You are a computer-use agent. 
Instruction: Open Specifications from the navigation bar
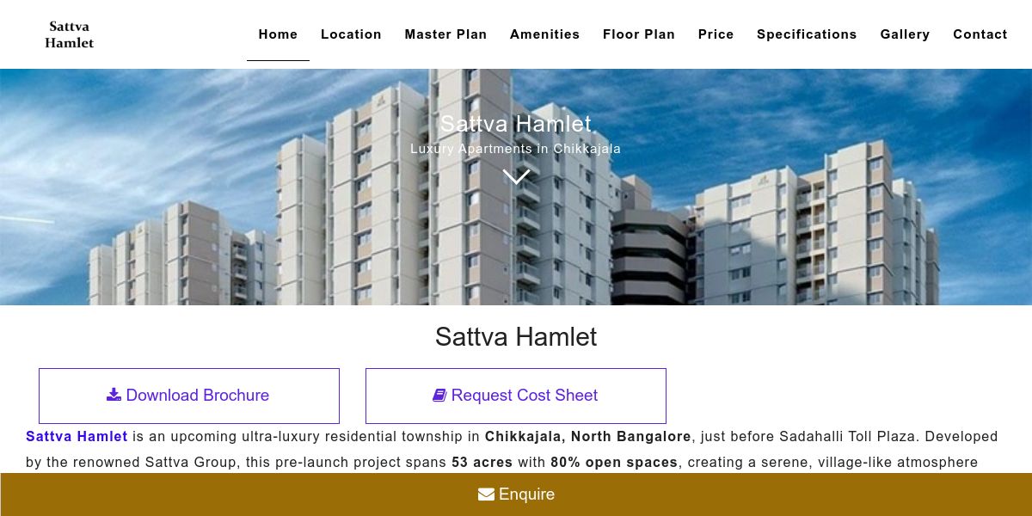[x=807, y=34]
